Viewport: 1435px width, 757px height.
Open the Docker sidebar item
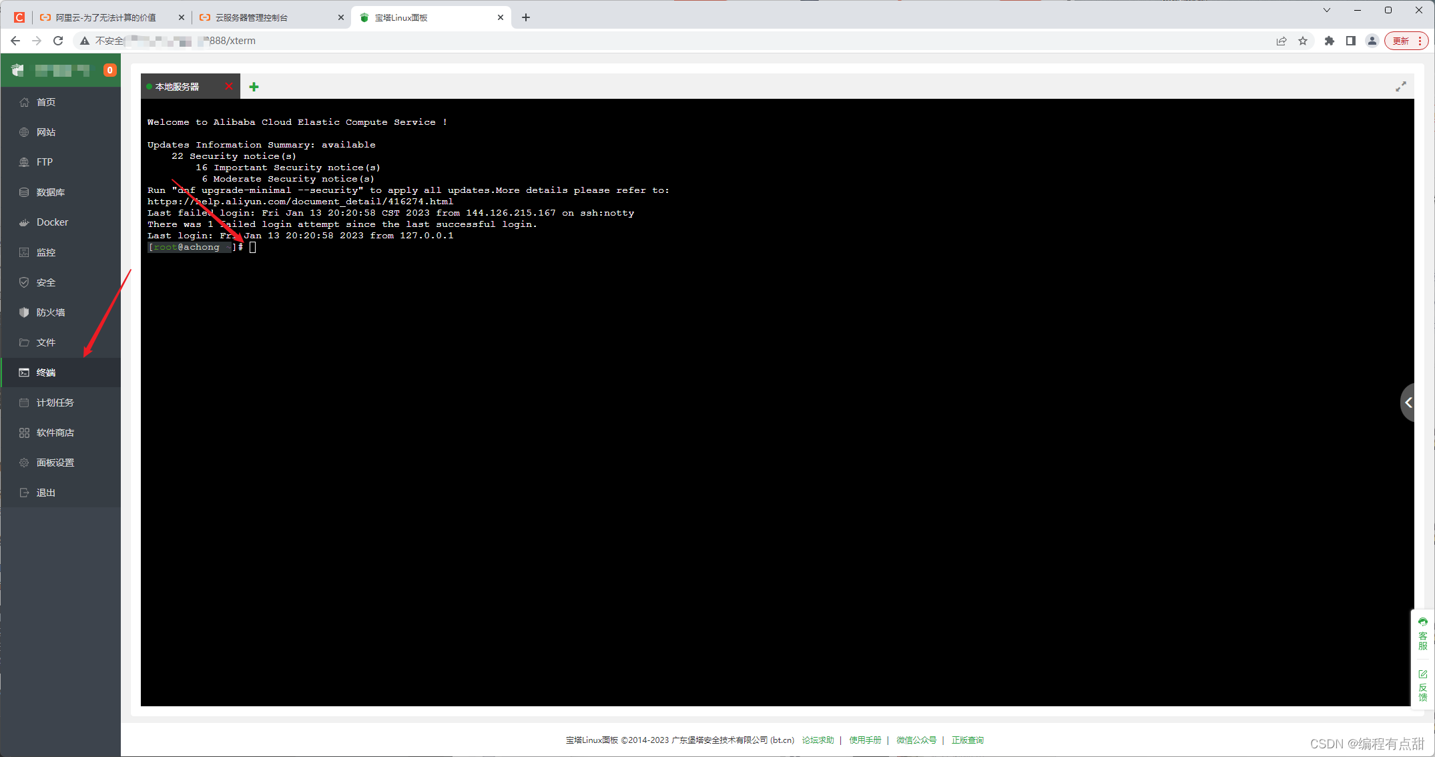[x=60, y=222]
